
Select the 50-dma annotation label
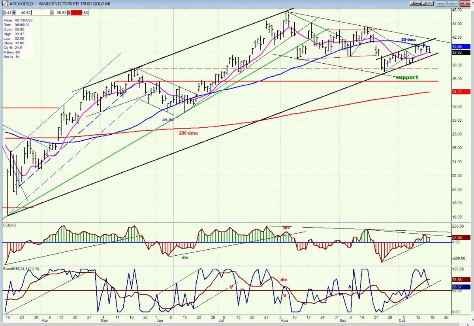(408, 40)
